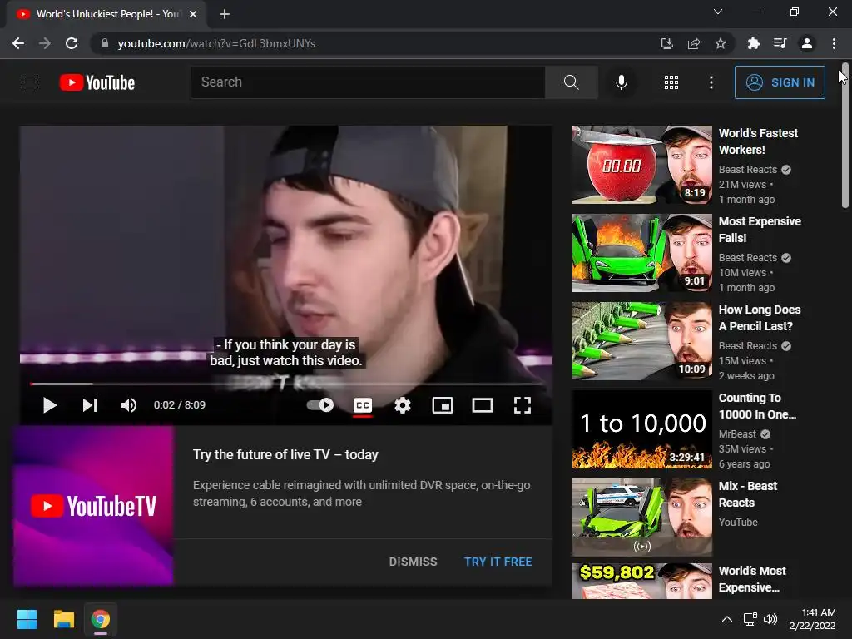This screenshot has width=852, height=639.
Task: Share this page icon
Action: coord(694,43)
